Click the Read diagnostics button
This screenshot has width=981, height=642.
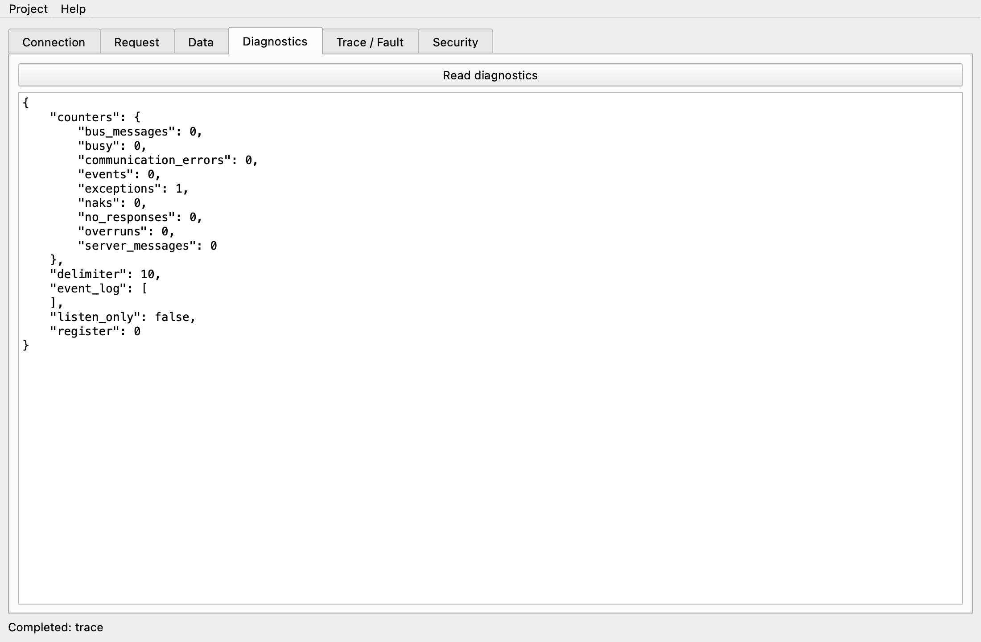pyautogui.click(x=490, y=75)
